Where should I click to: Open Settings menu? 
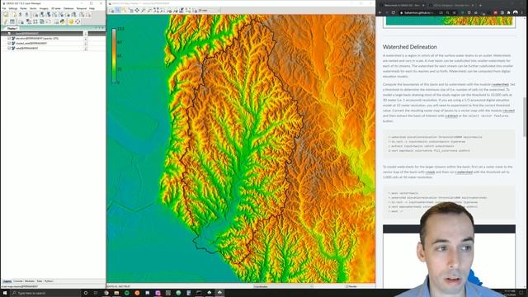point(13,8)
